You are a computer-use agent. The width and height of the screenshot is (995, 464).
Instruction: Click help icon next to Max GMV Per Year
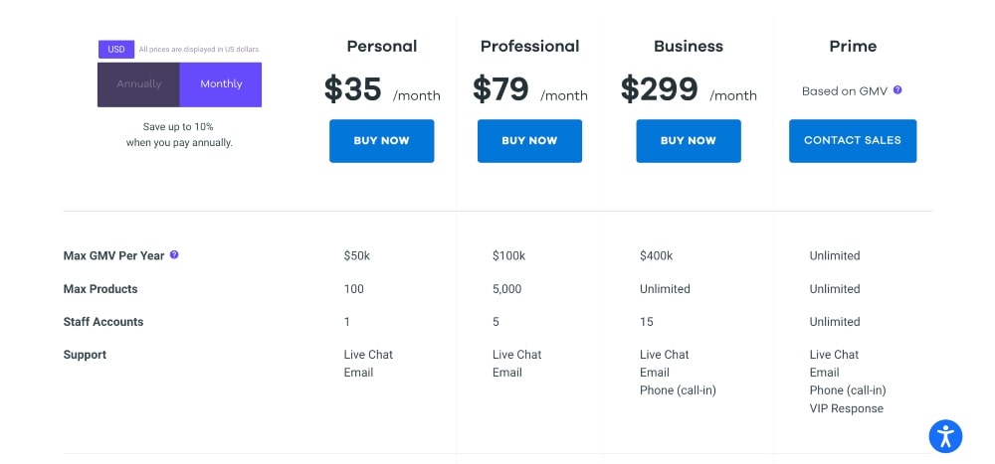(174, 255)
